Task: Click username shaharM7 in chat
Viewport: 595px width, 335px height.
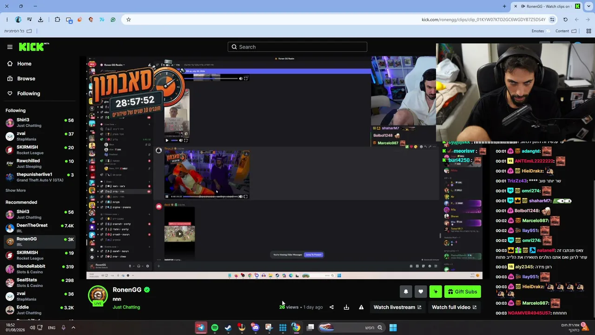Action: click(540, 201)
